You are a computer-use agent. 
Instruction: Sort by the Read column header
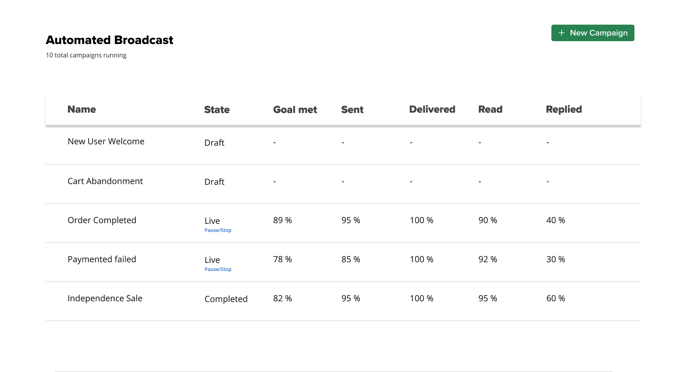point(490,109)
